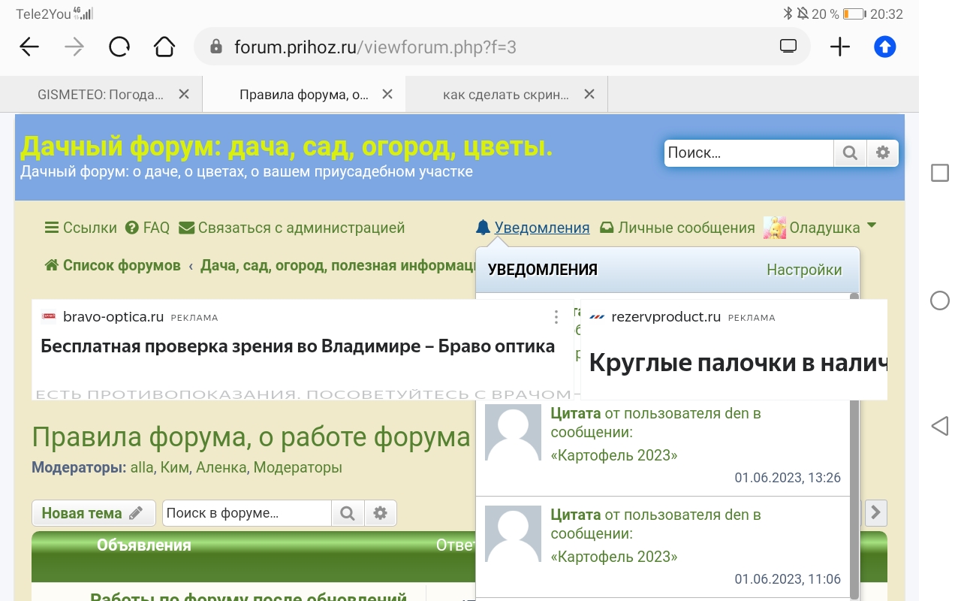The width and height of the screenshot is (961, 601).
Task: Reload the page with the refresh icon
Action: point(119,47)
